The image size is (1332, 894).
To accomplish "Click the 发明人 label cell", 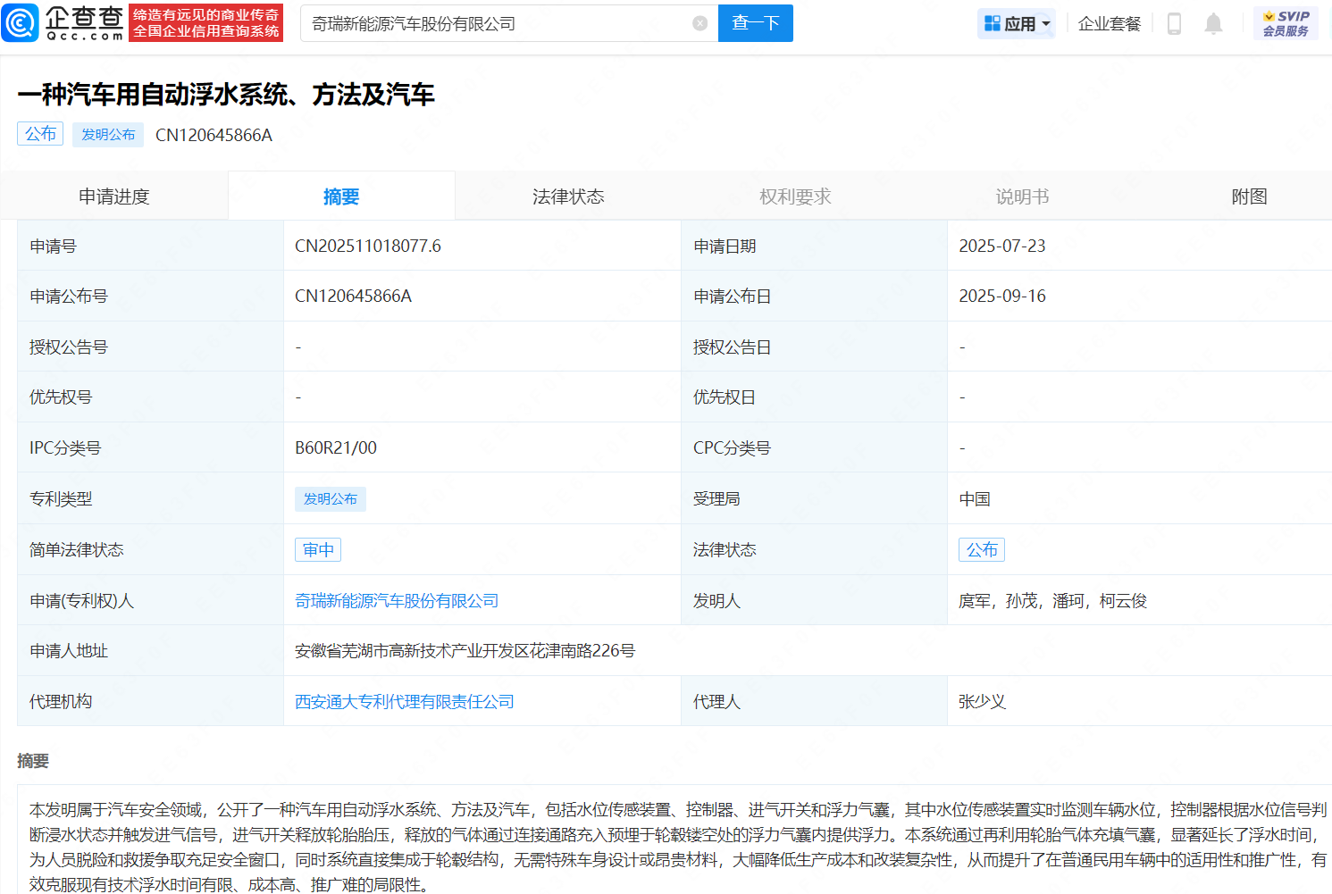I will click(x=814, y=601).
